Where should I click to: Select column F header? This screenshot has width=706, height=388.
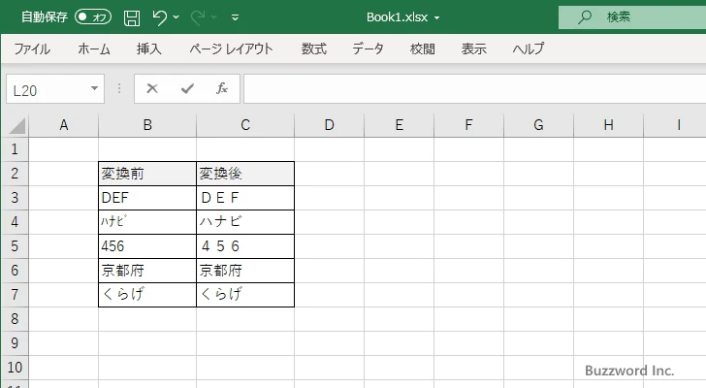(468, 125)
